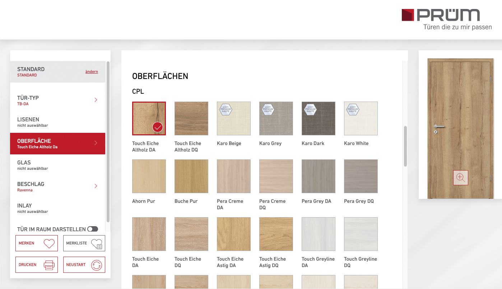Click the 'Ahorn Pur' label text
Screen dimensions: 502x289
click(144, 201)
